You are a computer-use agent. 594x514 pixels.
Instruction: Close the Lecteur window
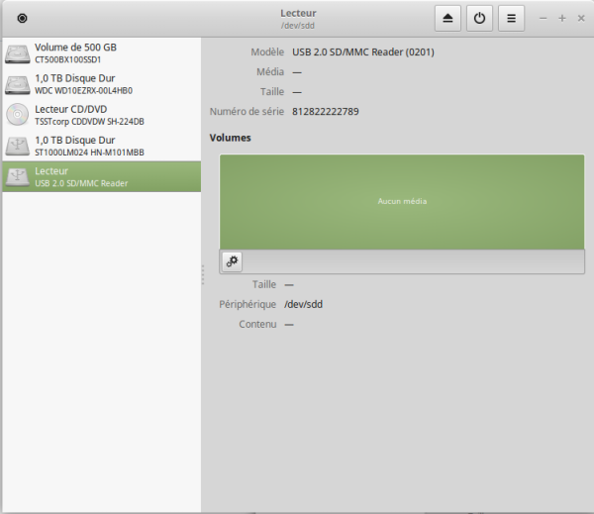(581, 18)
